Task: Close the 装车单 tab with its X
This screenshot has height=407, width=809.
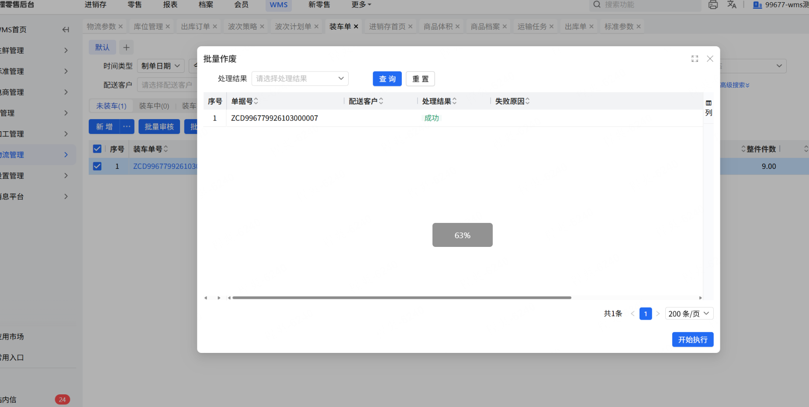Action: click(x=356, y=27)
